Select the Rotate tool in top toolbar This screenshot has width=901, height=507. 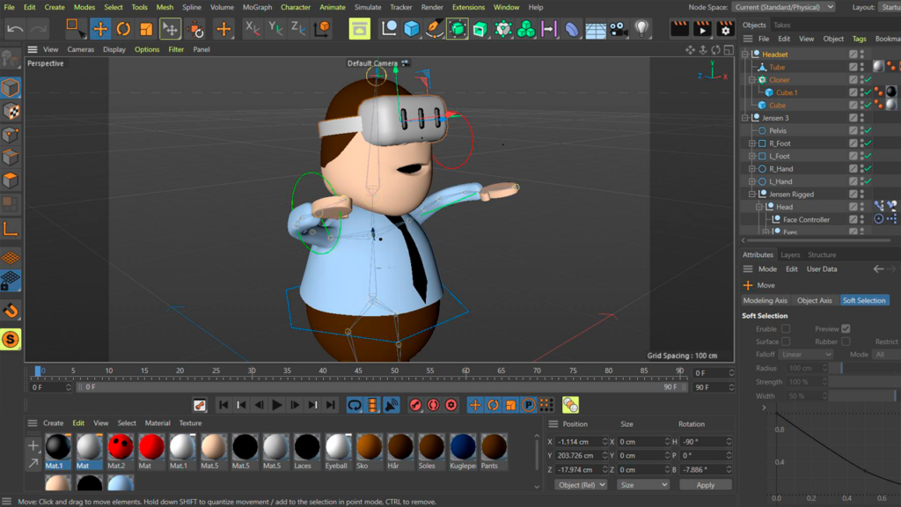tap(123, 29)
